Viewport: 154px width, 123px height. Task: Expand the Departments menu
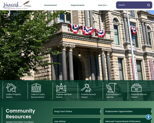(78, 5)
